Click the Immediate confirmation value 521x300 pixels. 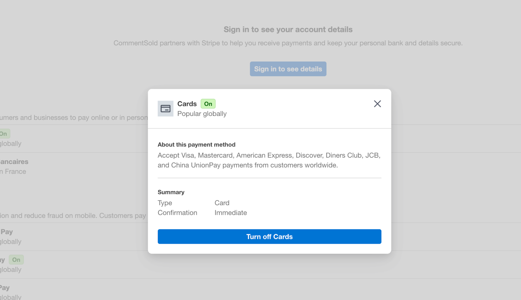(231, 212)
